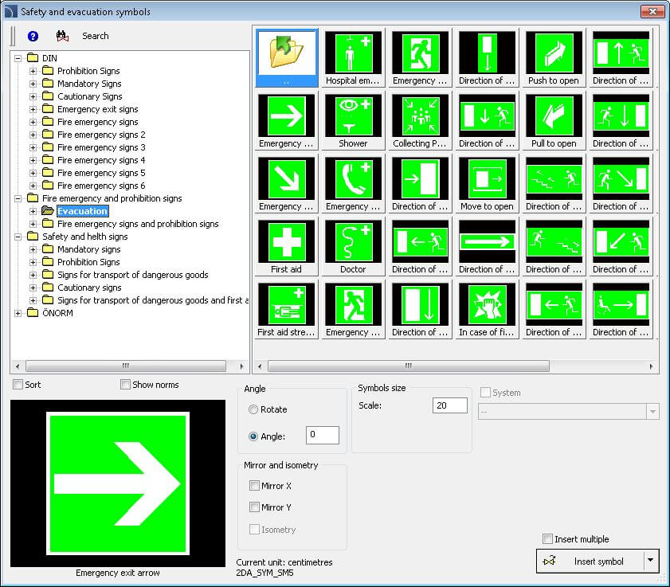Expand the ÖNORM tree node
The image size is (670, 587).
point(18,313)
